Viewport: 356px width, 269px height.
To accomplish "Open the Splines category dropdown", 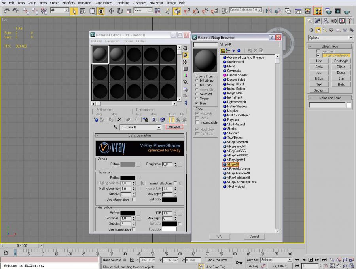I will click(351, 38).
